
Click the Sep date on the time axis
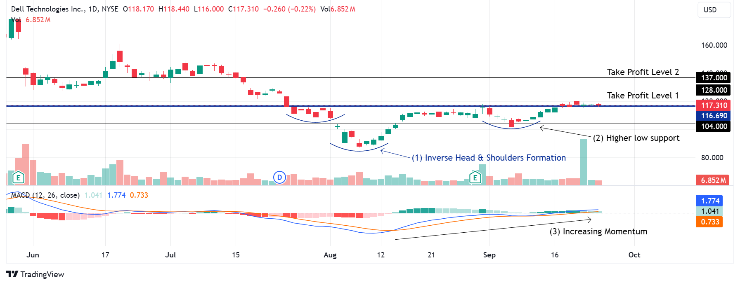tap(489, 255)
